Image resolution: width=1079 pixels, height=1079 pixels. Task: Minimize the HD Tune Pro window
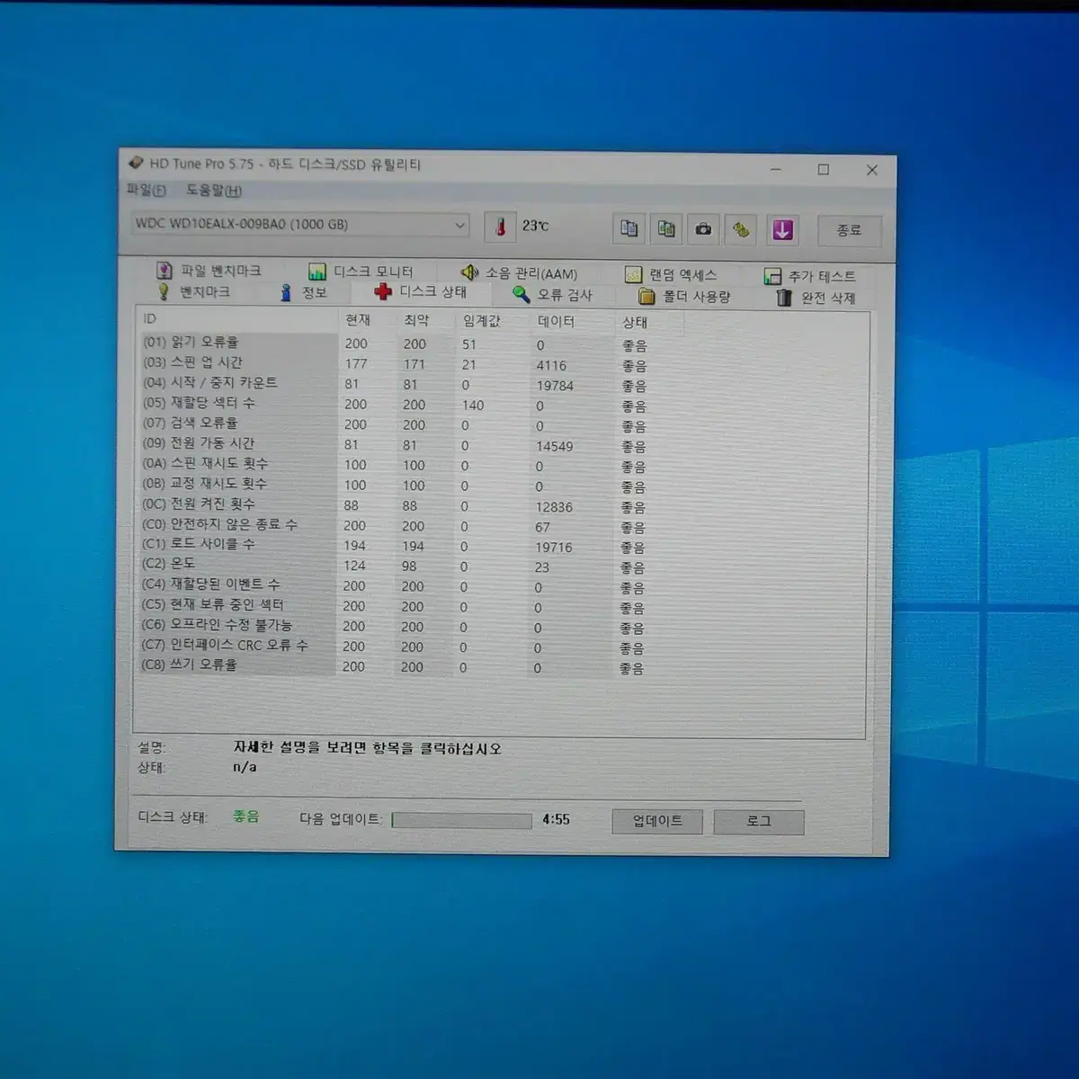click(775, 169)
